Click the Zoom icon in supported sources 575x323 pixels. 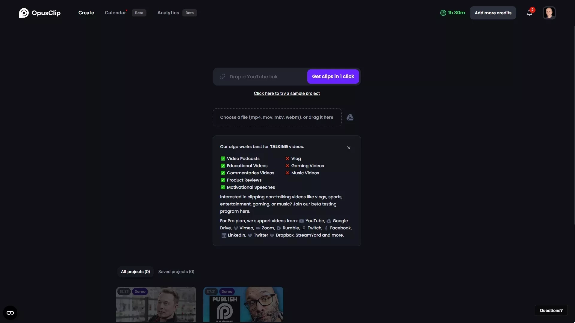(258, 228)
